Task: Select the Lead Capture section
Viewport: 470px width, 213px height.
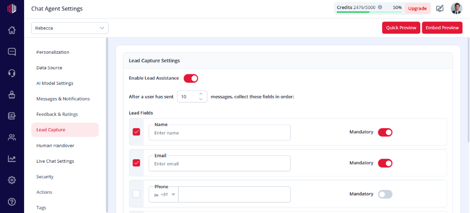Action: click(x=65, y=130)
